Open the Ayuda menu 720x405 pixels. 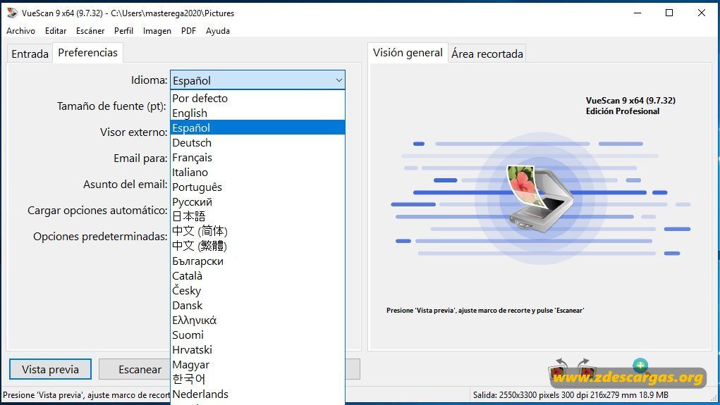point(218,31)
